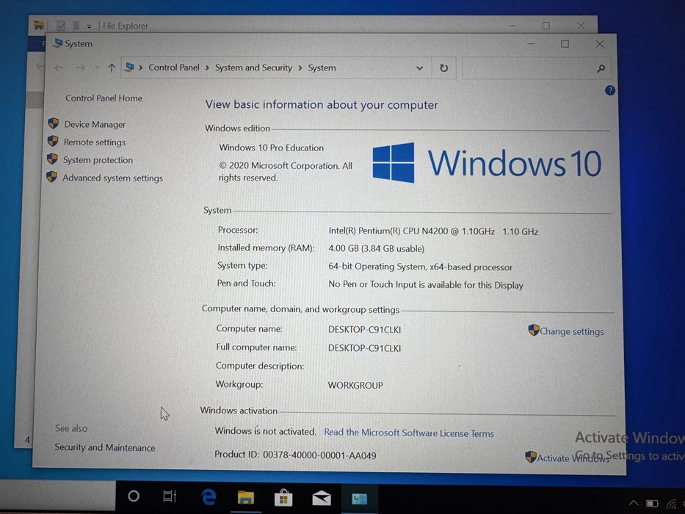Screen dimensions: 685x514
Task: Select the 4.00 GB installed memory value
Action: coord(376,249)
